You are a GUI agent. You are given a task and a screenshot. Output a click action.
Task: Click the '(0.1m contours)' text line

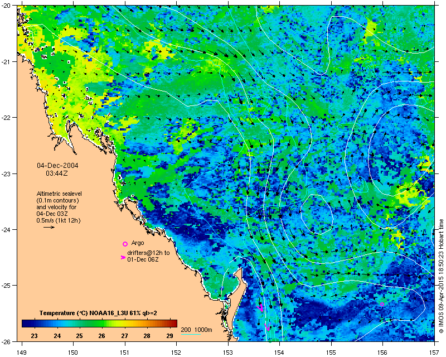click(57, 200)
